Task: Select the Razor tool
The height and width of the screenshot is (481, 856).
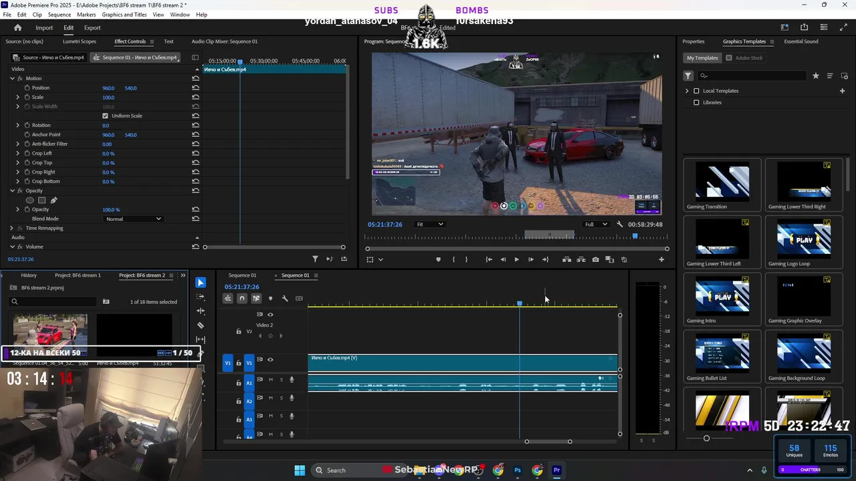Action: point(201,325)
